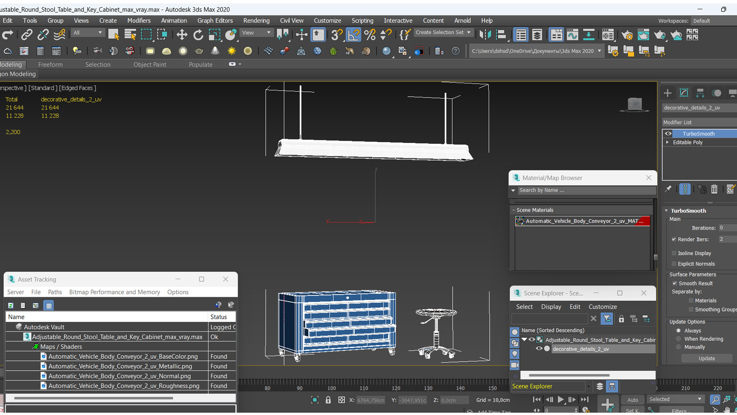This screenshot has width=737, height=415.
Task: Toggle TurboSmooth modifier visibility eye
Action: 668,134
